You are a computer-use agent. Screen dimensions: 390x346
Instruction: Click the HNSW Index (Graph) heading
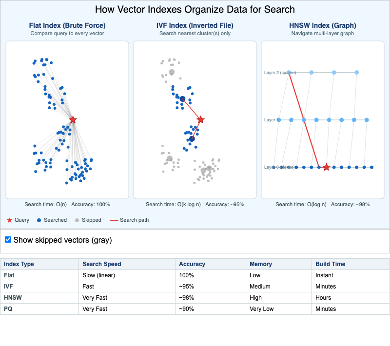[x=323, y=25]
